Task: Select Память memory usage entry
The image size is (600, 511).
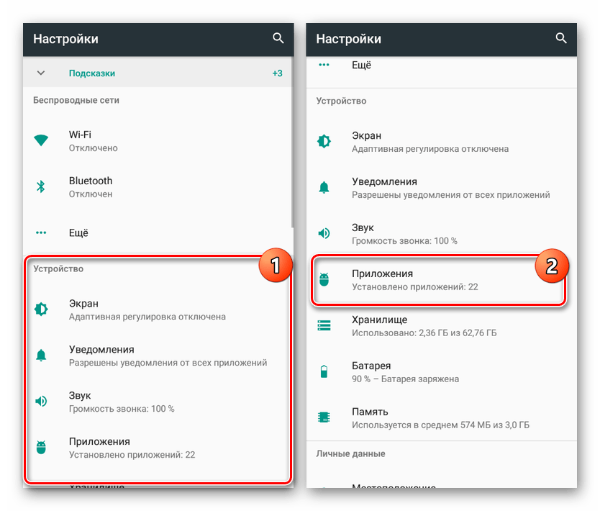Action: coord(442,417)
